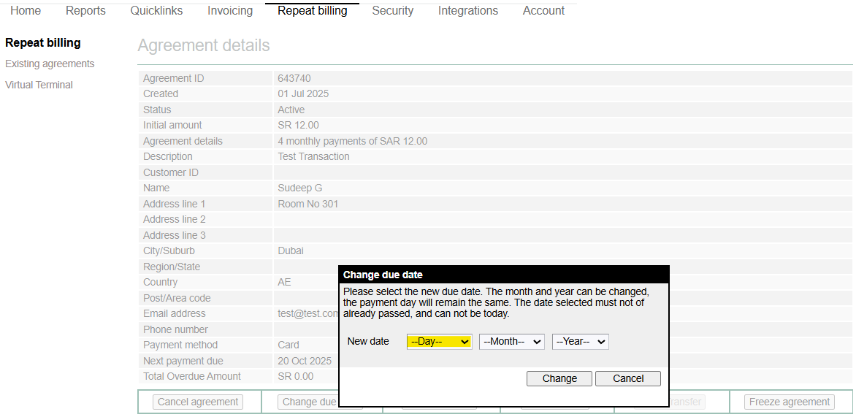856x417 pixels.
Task: Click Next payment due 20 Oct 2025
Action: click(x=305, y=361)
